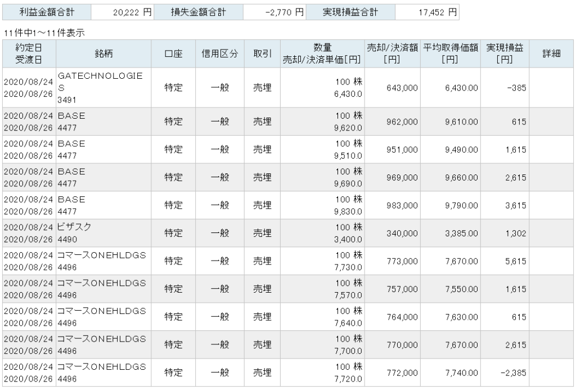Click the 7,740.00 average acquisition price
This screenshot has width=576, height=390.
(x=461, y=373)
